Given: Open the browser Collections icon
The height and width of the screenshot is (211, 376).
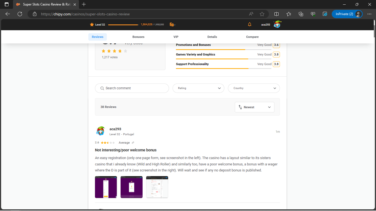Looking at the screenshot, I should (x=301, y=14).
